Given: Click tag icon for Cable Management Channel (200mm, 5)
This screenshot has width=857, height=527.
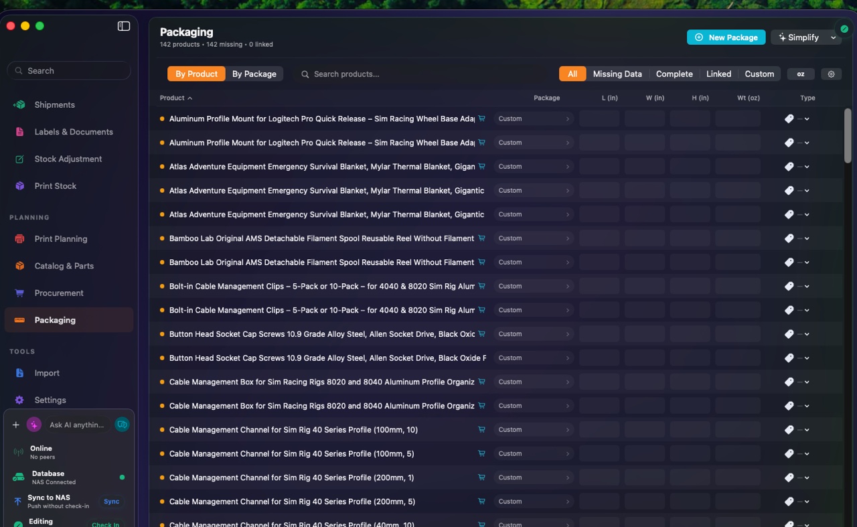Looking at the screenshot, I should [789, 502].
